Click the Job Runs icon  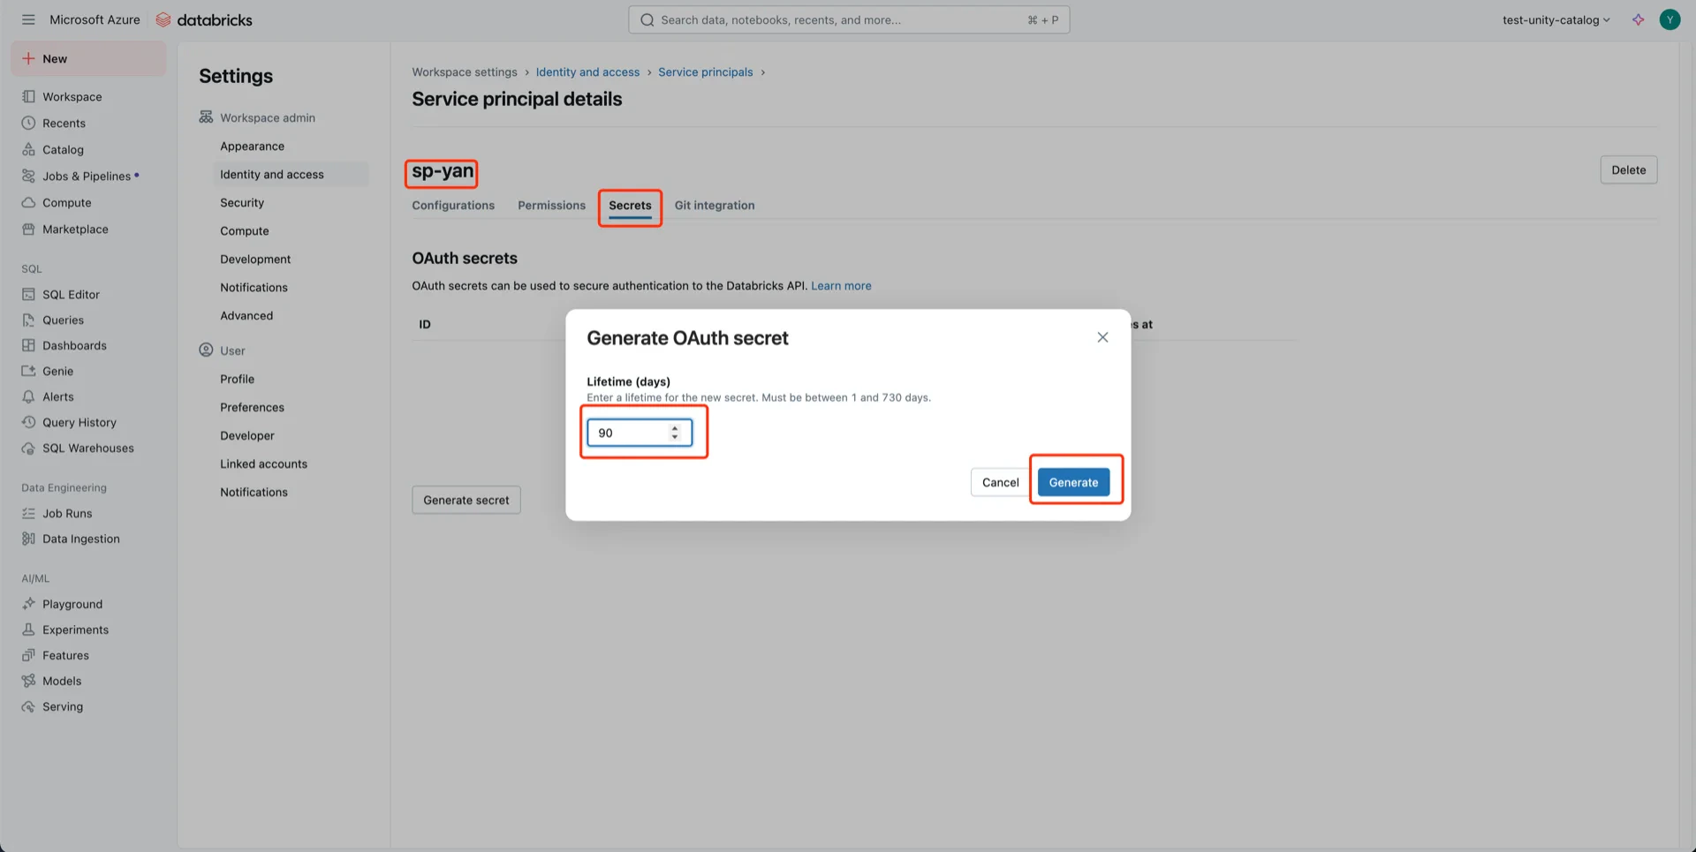[29, 513]
